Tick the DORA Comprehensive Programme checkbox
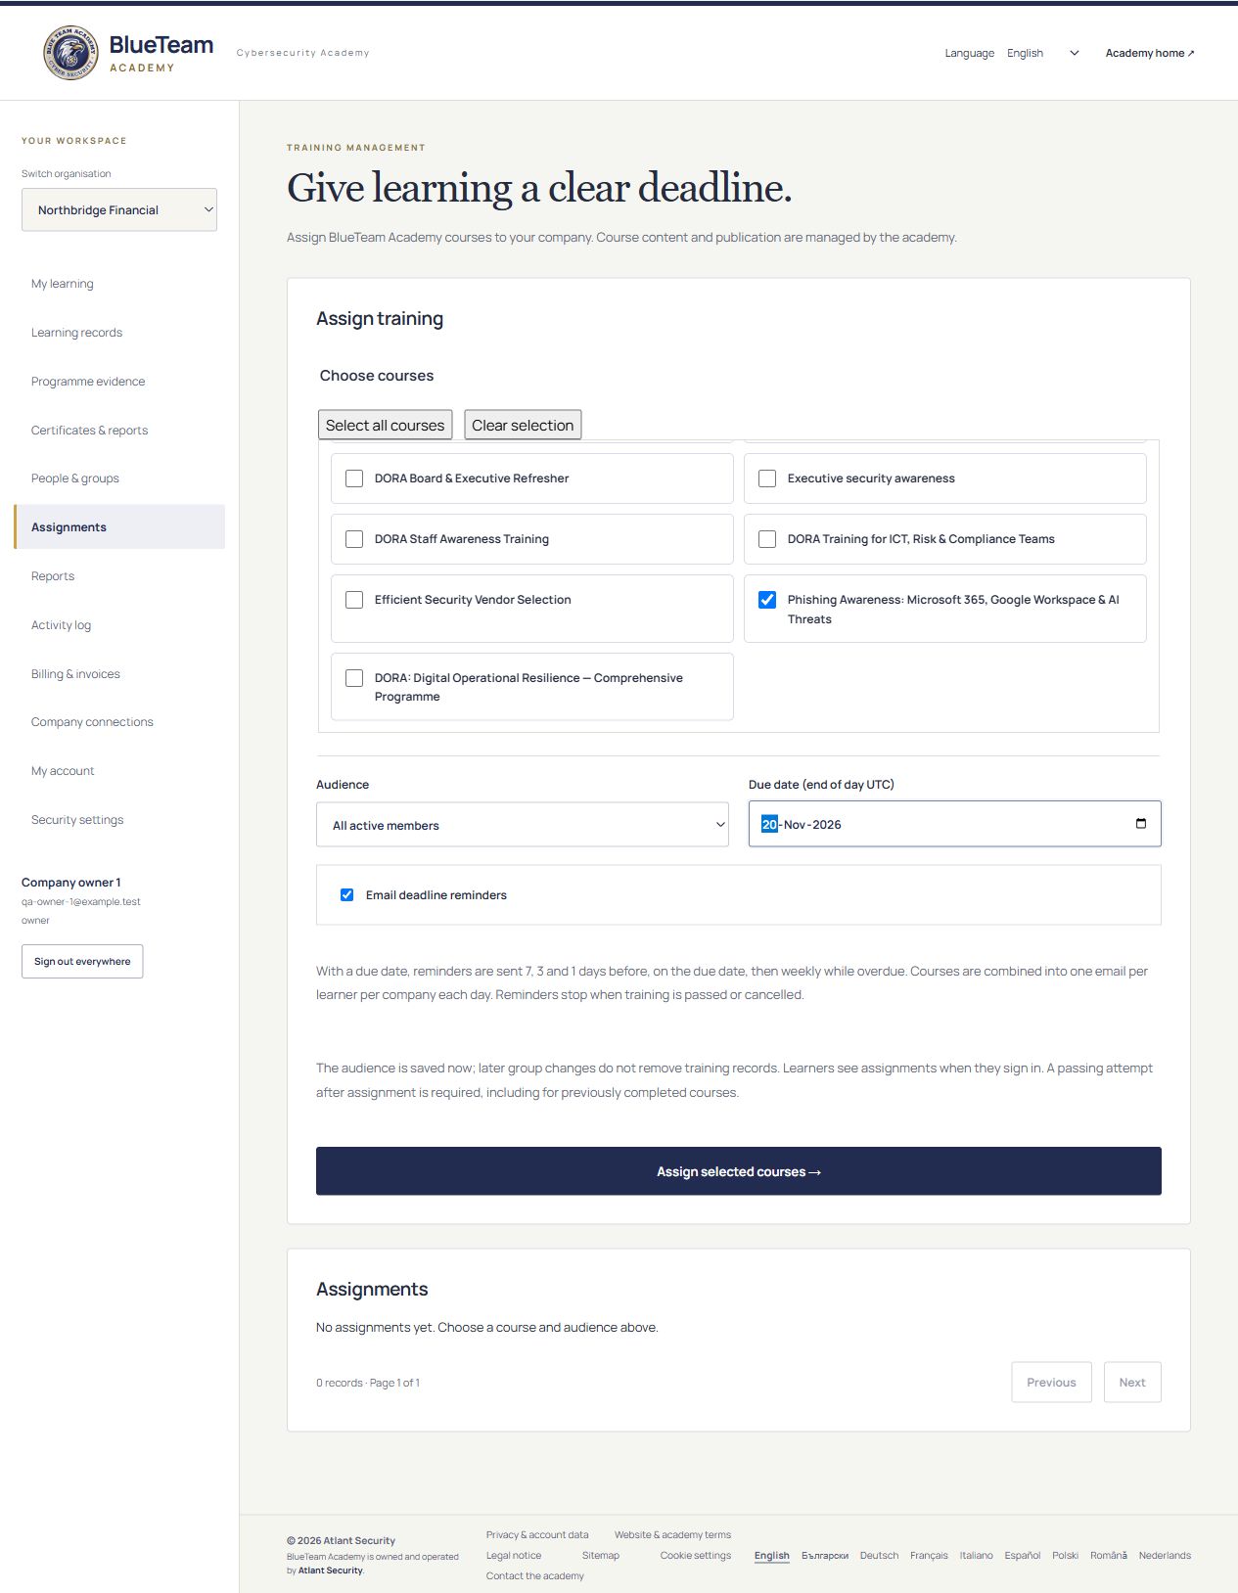 pos(354,678)
